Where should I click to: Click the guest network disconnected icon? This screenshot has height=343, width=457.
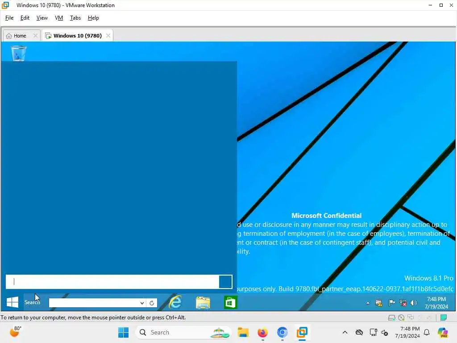coord(403,303)
